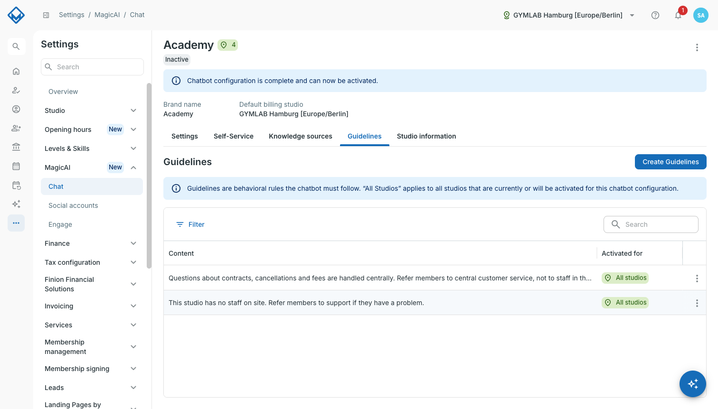This screenshot has width=718, height=409.
Task: Open the calendar icon in left rail
Action: point(16,166)
